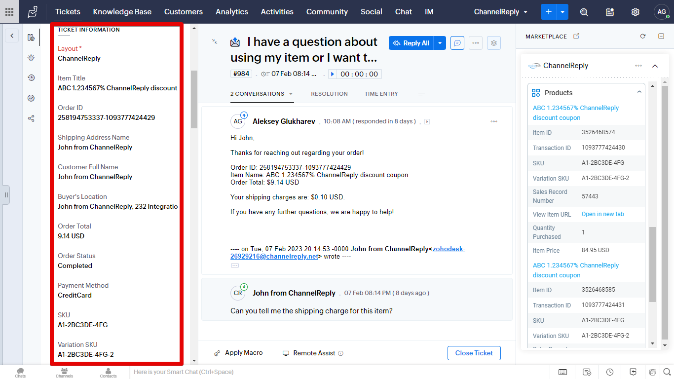
Task: Click the Marketplace widget scrollbar thumb
Action: 652,264
